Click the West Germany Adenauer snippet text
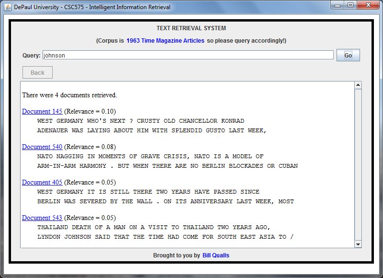383x278 pixels. tap(151, 126)
